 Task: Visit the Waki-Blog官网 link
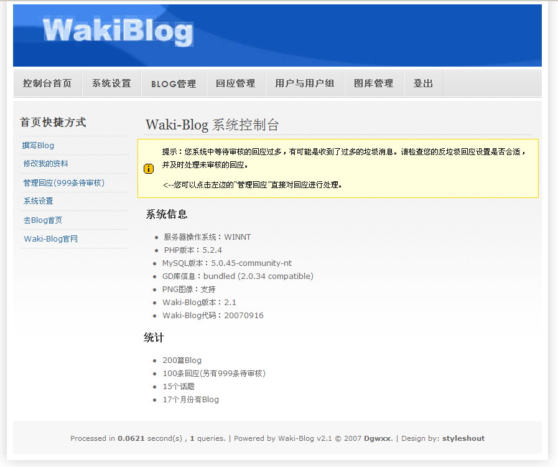click(x=50, y=238)
